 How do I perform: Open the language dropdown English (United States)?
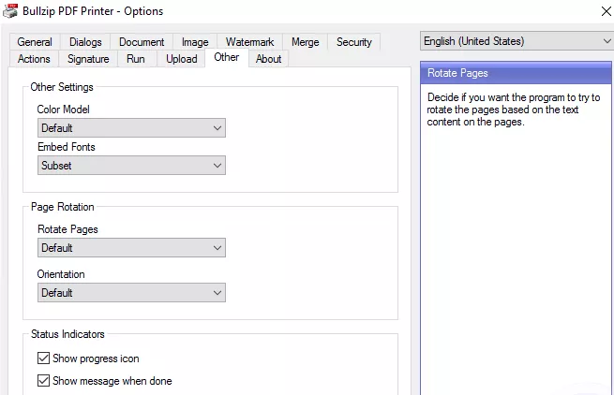[x=517, y=41]
